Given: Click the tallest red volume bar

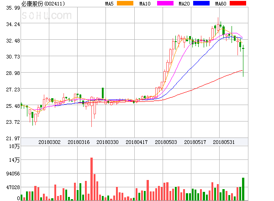Looking at the screenshot, I should (x=92, y=179).
